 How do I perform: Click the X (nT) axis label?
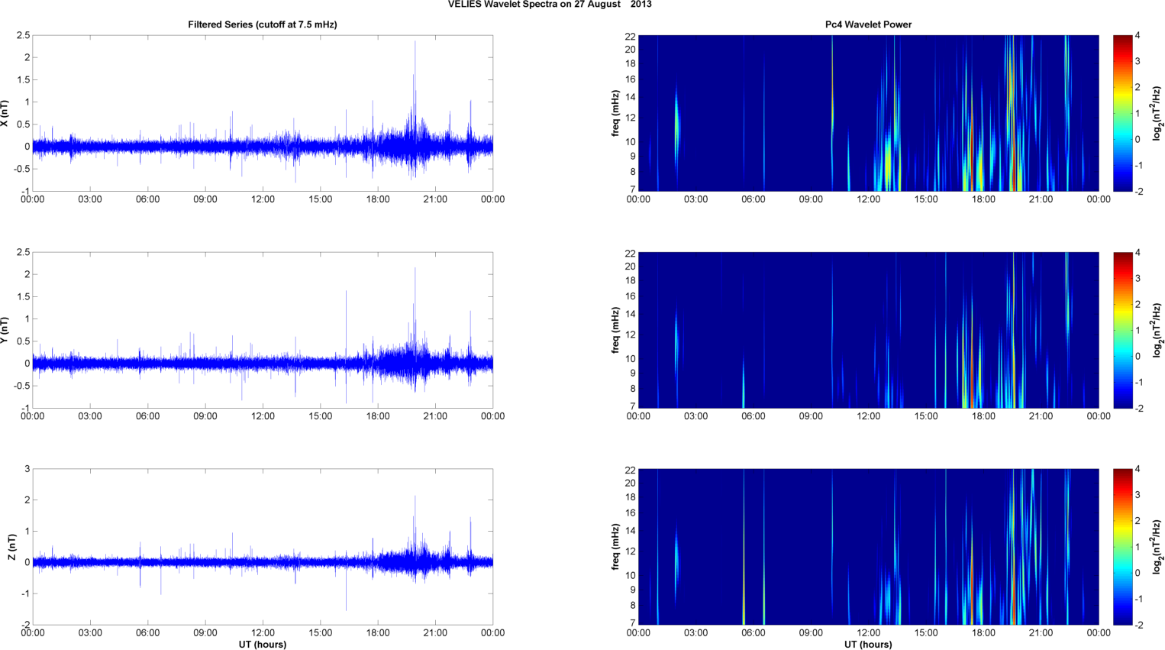tap(5, 113)
